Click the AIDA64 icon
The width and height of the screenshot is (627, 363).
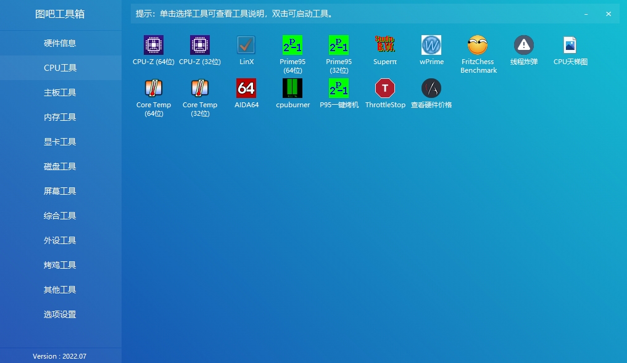tap(246, 88)
